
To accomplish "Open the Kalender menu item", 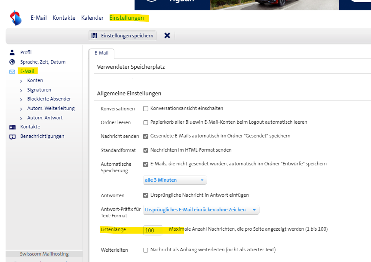I will click(x=92, y=18).
